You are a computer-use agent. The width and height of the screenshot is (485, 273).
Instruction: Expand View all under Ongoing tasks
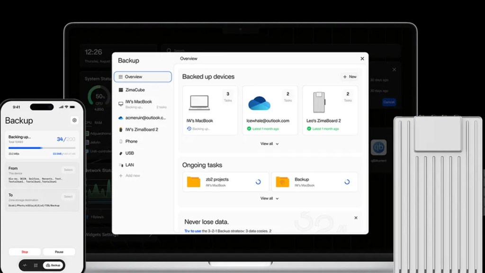click(269, 199)
